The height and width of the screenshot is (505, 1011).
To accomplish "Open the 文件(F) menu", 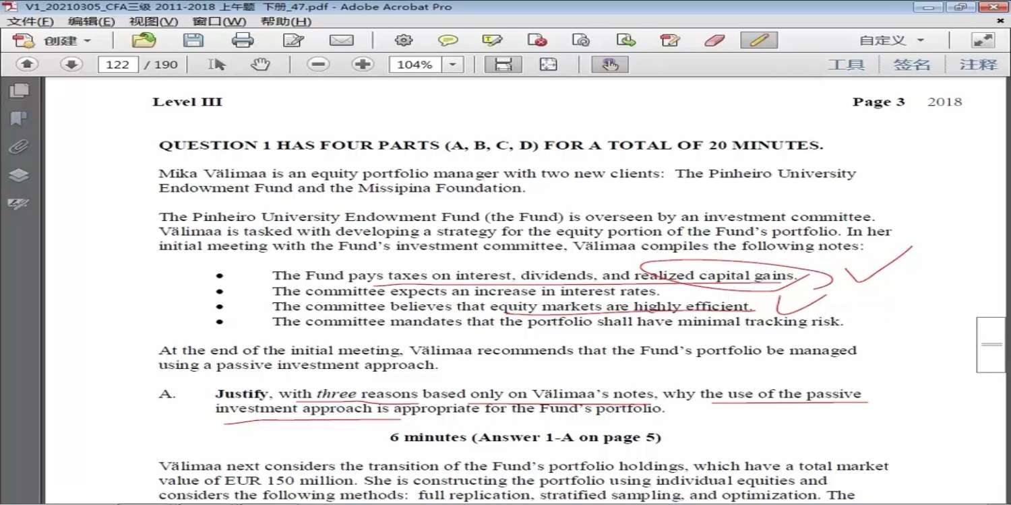I will (30, 22).
